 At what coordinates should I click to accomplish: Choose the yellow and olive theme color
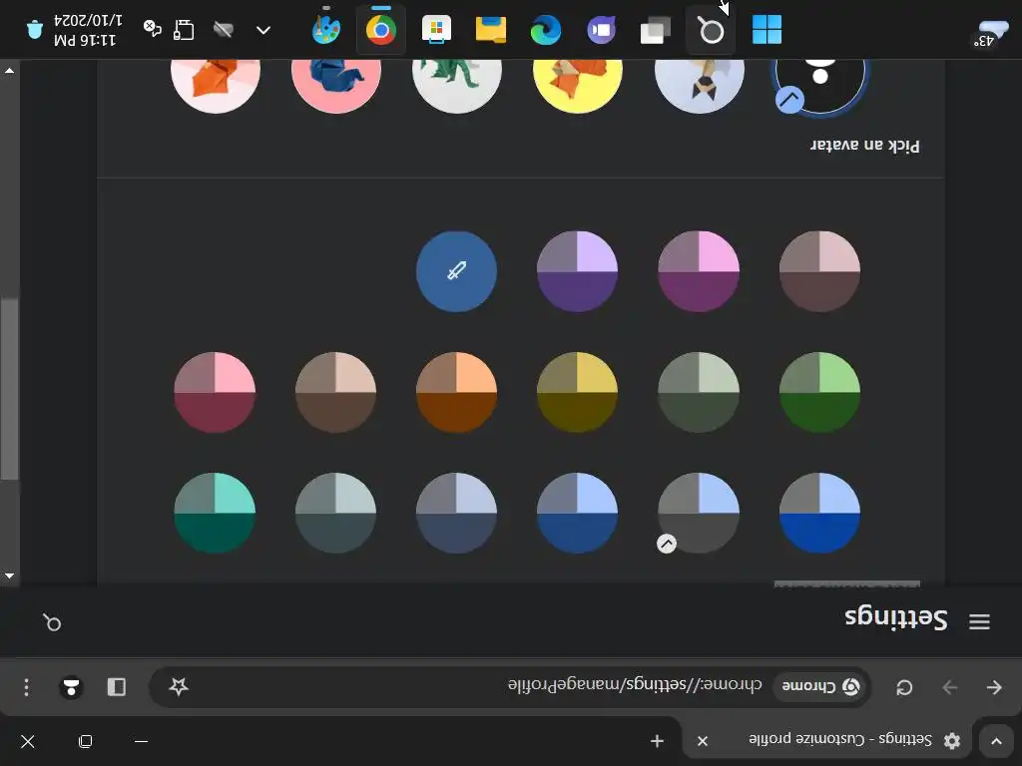click(x=578, y=392)
